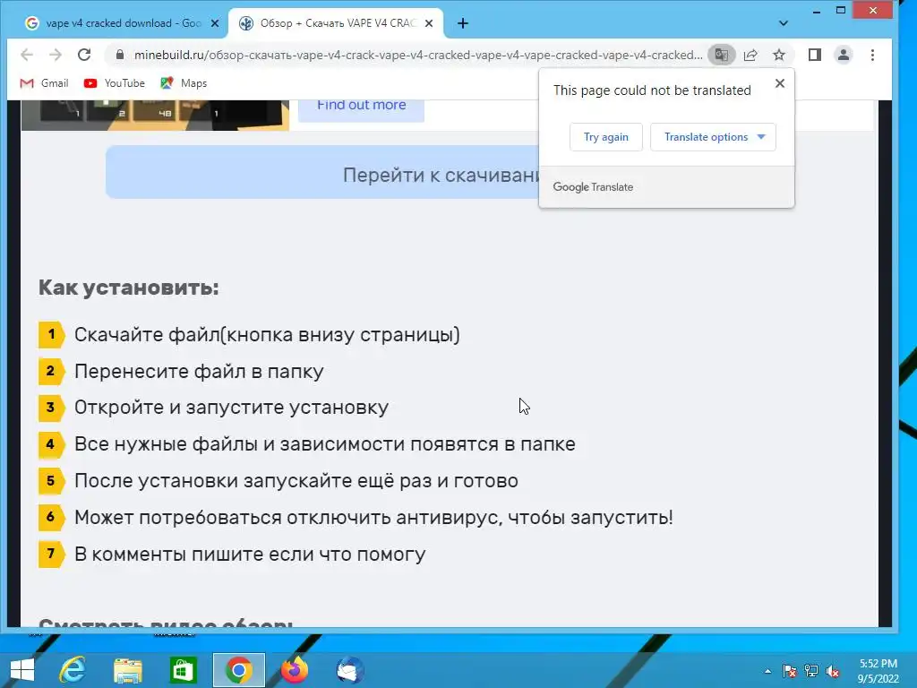917x688 pixels.
Task: Open the Gmail bookmark
Action: 45,83
